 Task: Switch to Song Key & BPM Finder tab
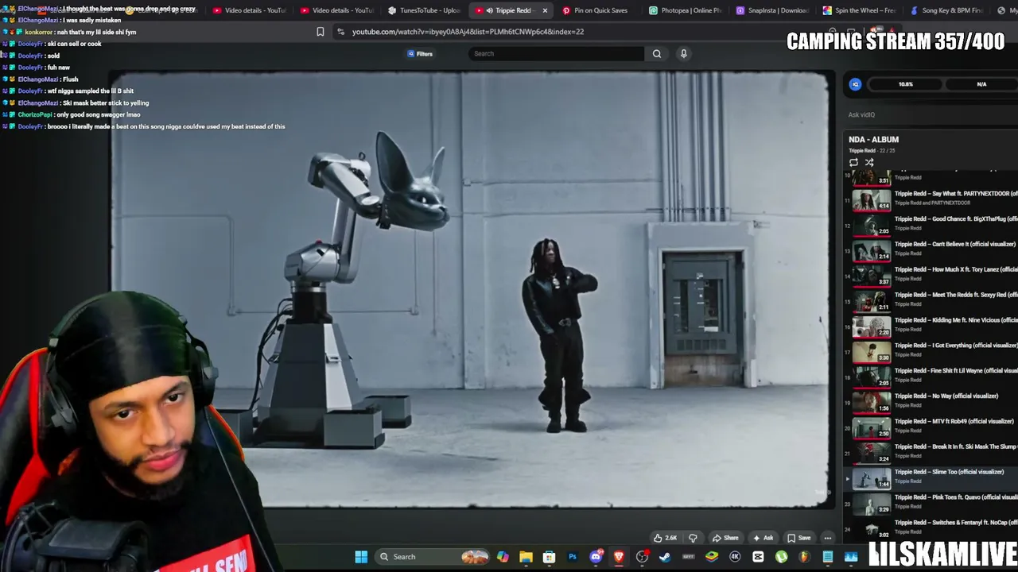tap(946, 10)
